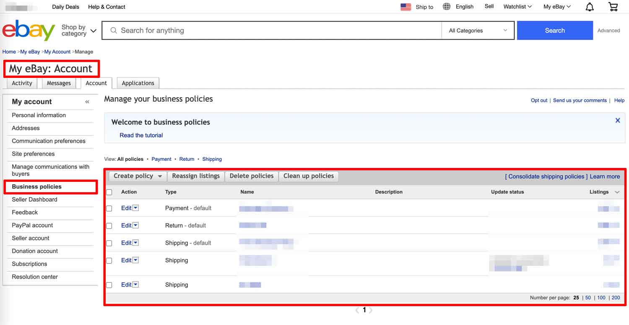This screenshot has height=325, width=629.
Task: Open PayPal account in sidebar
Action: [32, 225]
